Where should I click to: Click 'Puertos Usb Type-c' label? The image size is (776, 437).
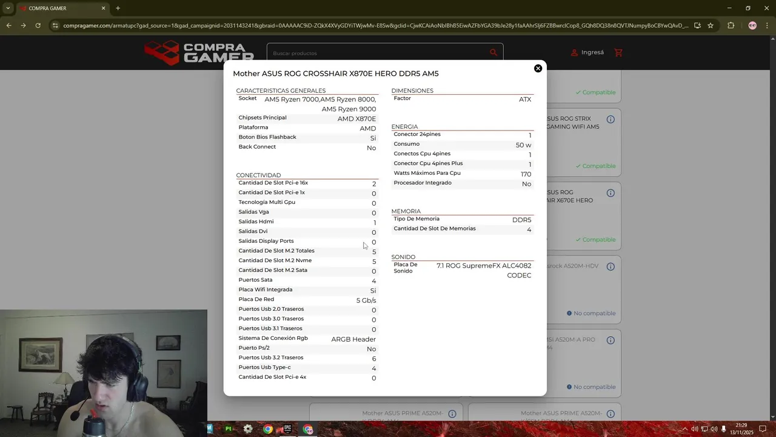click(264, 367)
